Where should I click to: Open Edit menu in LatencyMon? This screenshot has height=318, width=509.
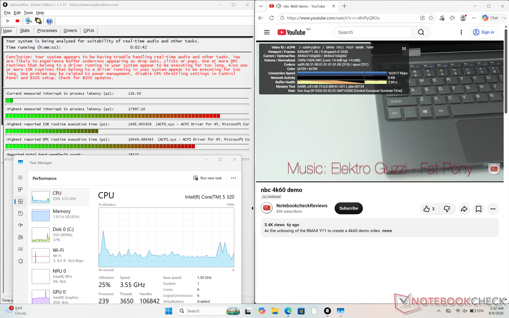pyautogui.click(x=17, y=13)
